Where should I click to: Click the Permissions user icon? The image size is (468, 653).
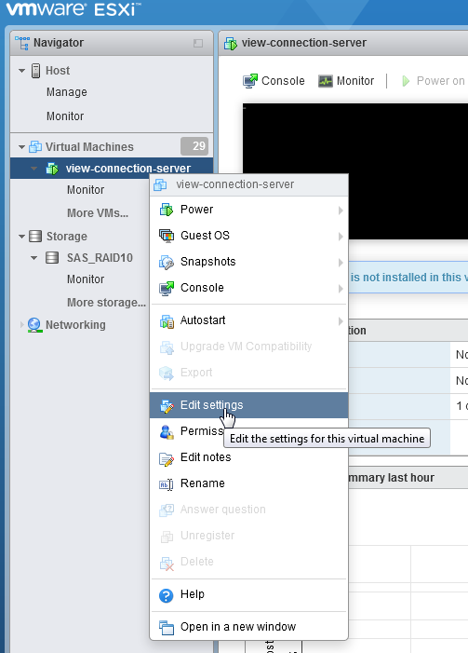[x=167, y=432]
